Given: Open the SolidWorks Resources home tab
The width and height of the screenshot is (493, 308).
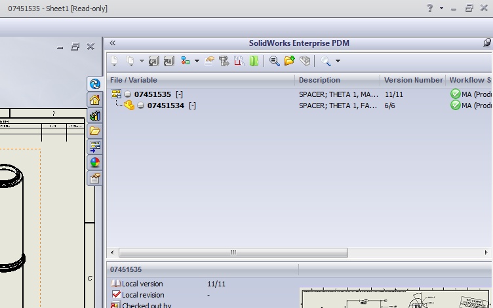Looking at the screenshot, I should (94, 100).
